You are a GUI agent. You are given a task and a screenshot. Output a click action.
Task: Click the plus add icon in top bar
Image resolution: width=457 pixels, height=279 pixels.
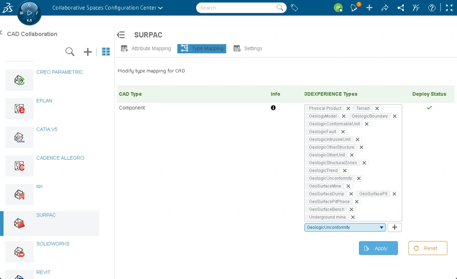point(369,8)
